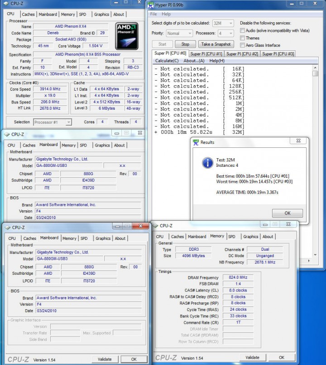Click the Stop button in Hyper PI
This screenshot has height=365, width=326.
tap(185, 44)
